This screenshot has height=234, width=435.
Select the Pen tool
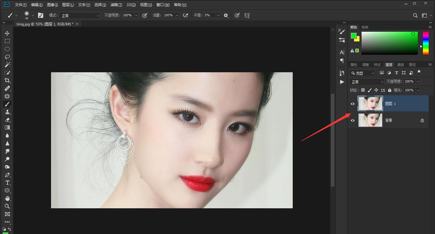coord(8,175)
